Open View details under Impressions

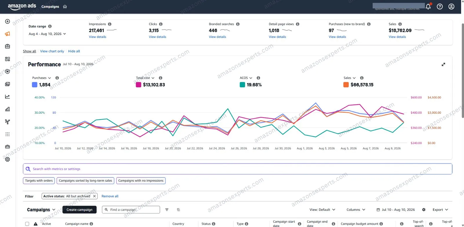pyautogui.click(x=97, y=37)
